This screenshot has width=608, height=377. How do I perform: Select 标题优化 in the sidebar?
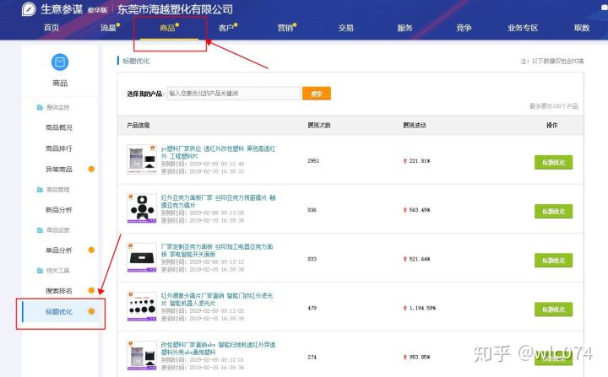coord(59,311)
